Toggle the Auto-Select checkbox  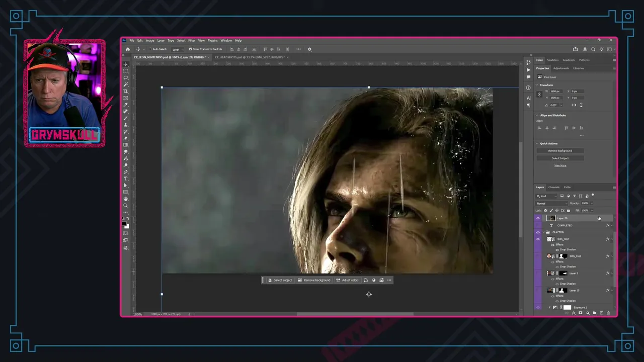coord(150,49)
